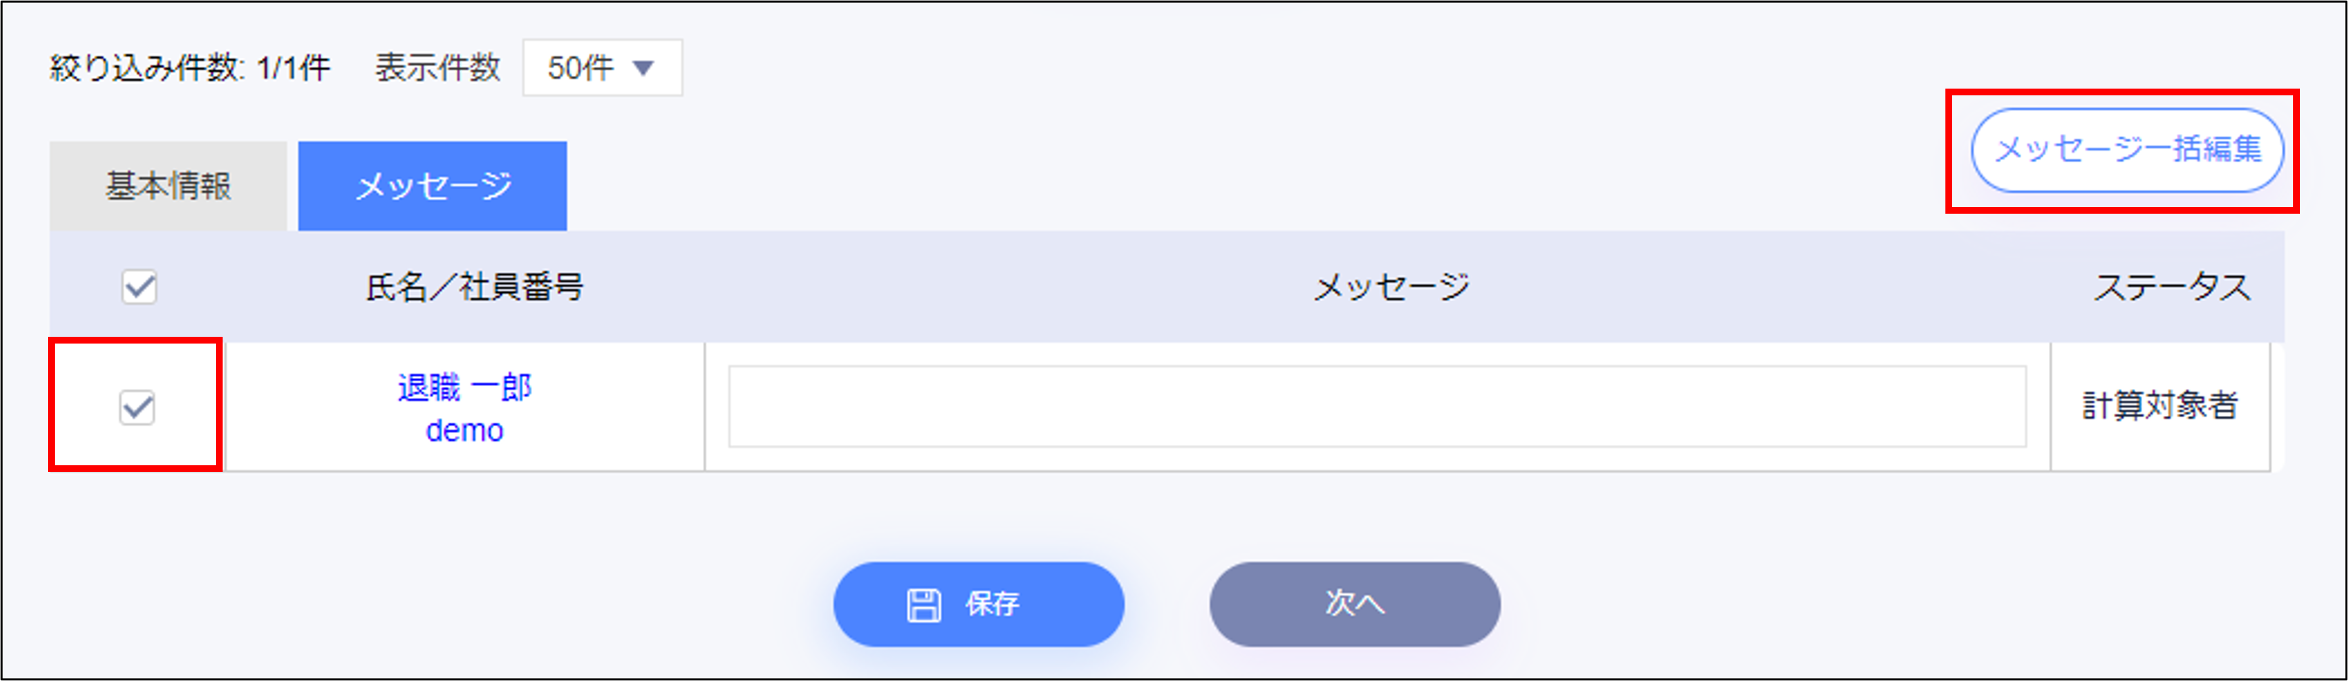Click the 次へ button
2348x681 pixels.
[1355, 604]
